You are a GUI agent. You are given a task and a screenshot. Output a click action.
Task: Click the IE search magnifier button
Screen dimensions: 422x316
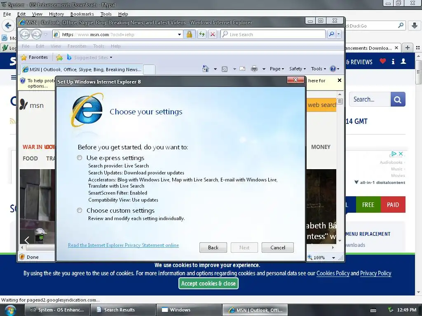tap(332, 35)
